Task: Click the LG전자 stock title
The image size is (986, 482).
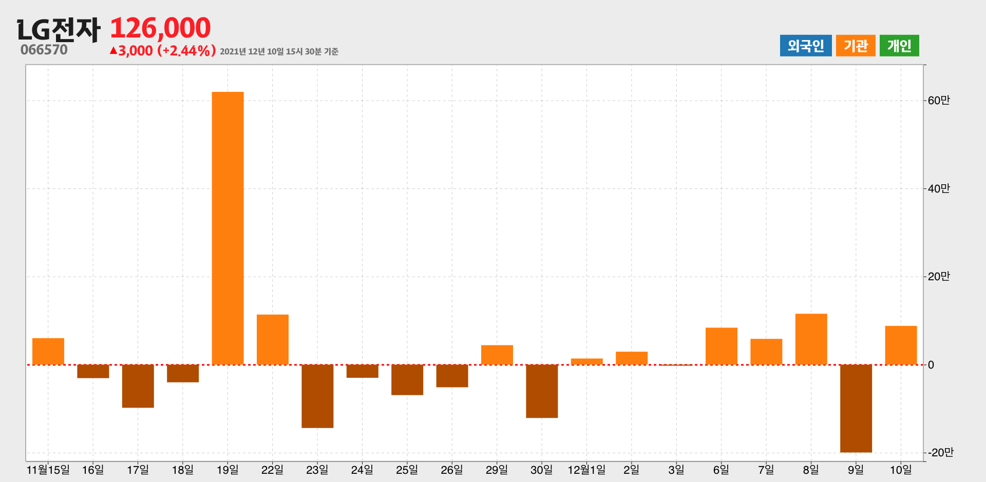Action: [x=59, y=30]
